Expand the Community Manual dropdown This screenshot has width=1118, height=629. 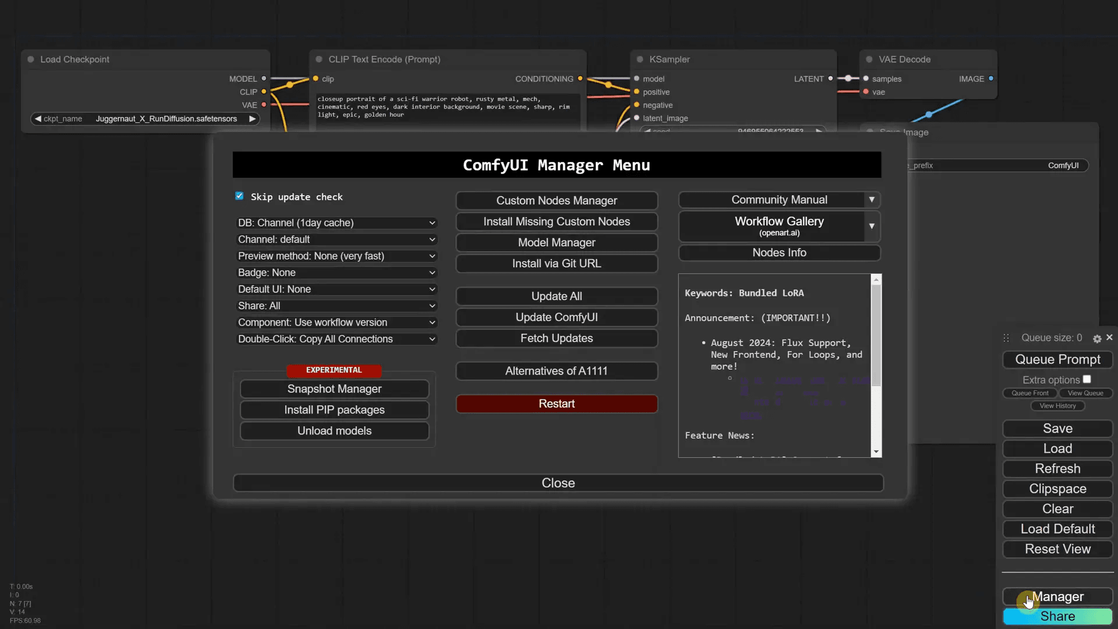coord(871,200)
